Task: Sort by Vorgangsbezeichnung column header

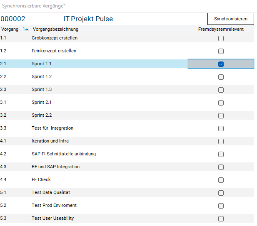Action: coord(55,29)
